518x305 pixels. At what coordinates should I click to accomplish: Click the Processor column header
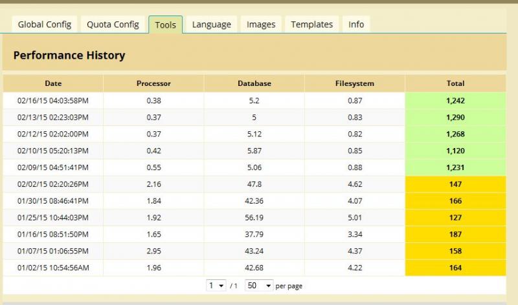tap(153, 83)
